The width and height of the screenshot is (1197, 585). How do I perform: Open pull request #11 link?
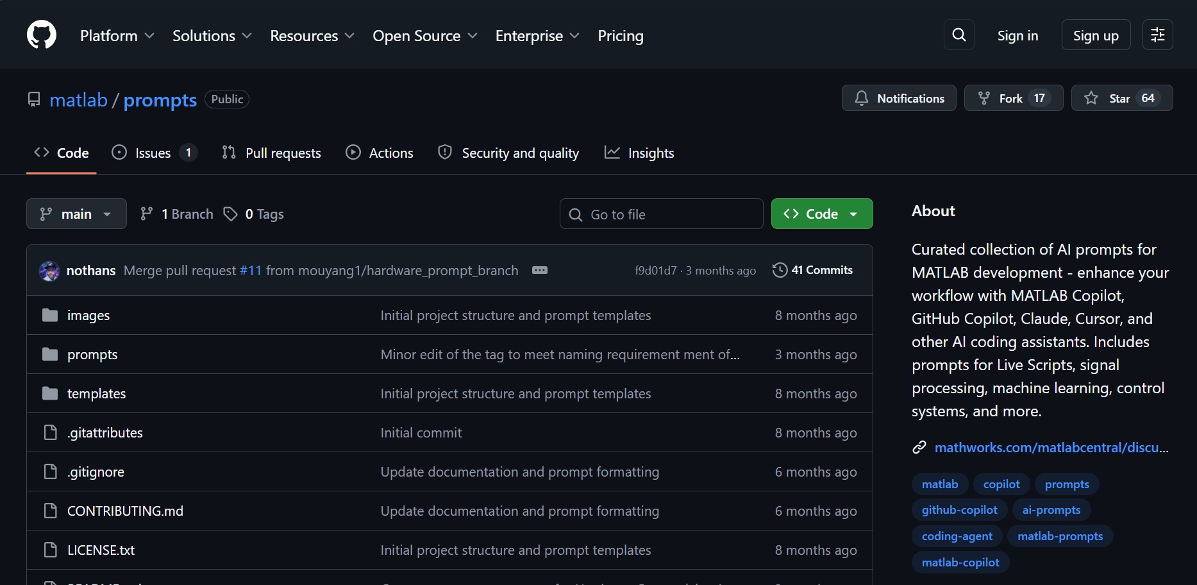click(x=251, y=271)
